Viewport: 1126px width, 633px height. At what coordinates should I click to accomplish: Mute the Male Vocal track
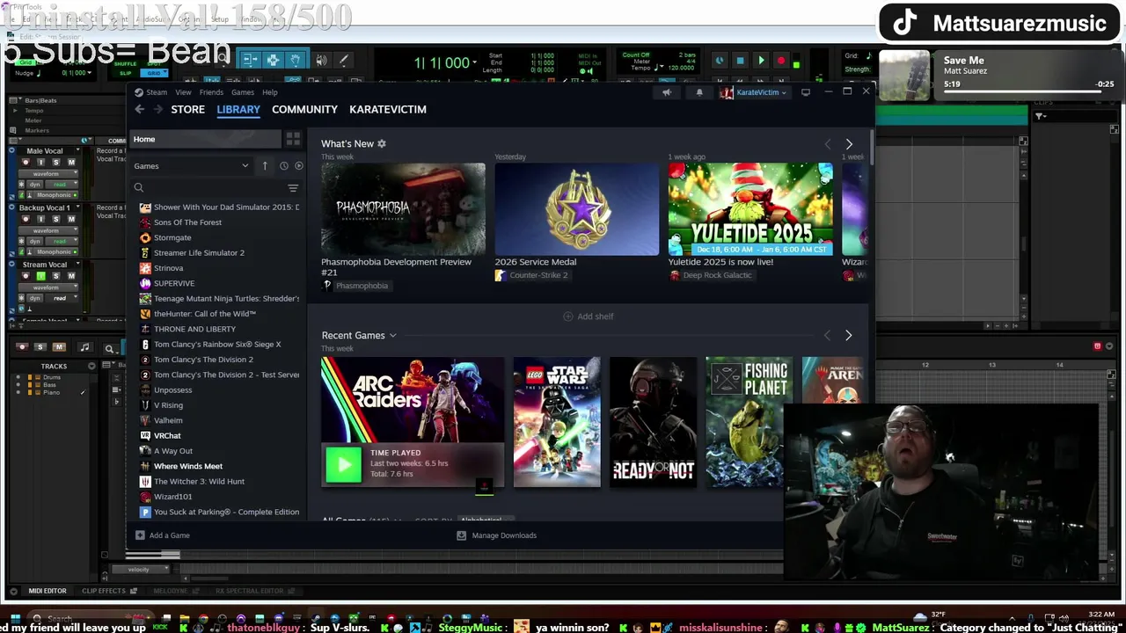(x=71, y=163)
